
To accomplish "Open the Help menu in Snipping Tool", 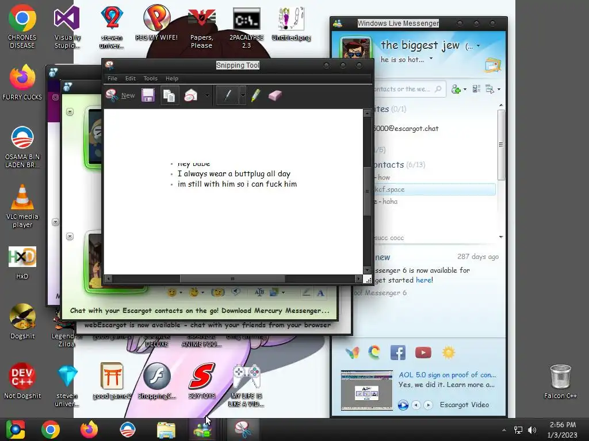I will pyautogui.click(x=171, y=78).
